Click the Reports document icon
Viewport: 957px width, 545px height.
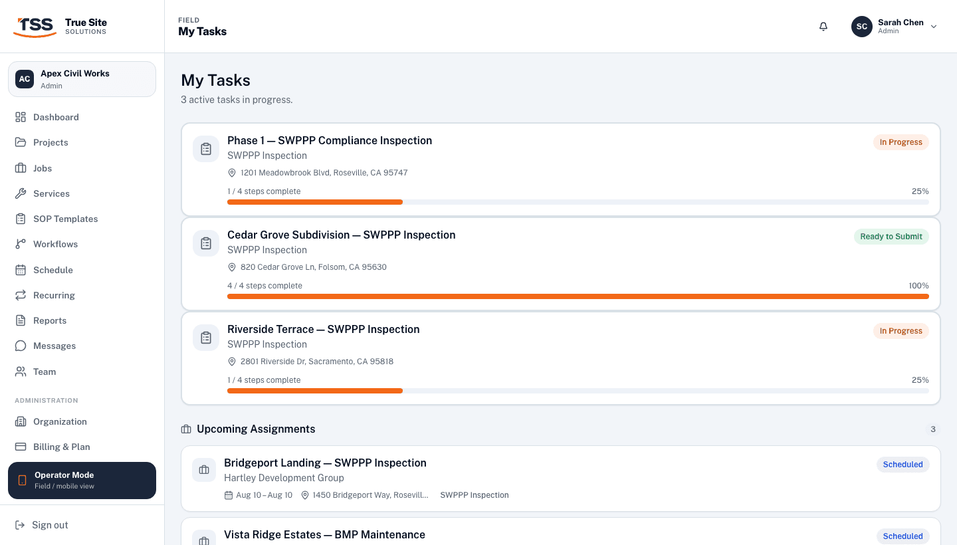click(21, 320)
